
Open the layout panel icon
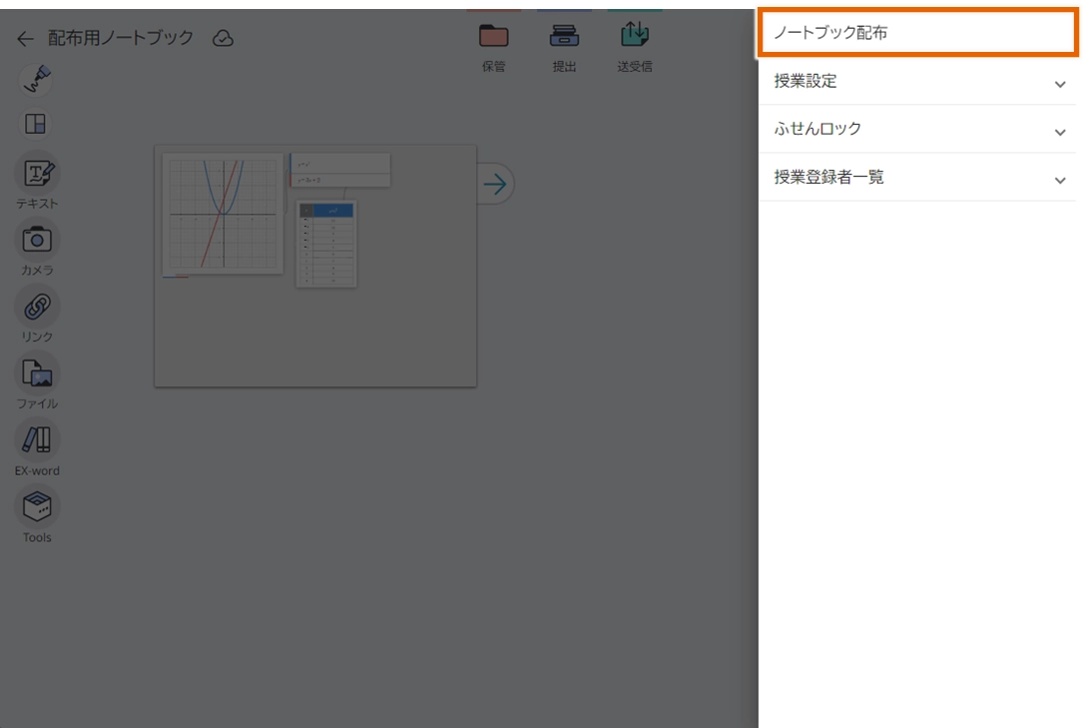(36, 124)
